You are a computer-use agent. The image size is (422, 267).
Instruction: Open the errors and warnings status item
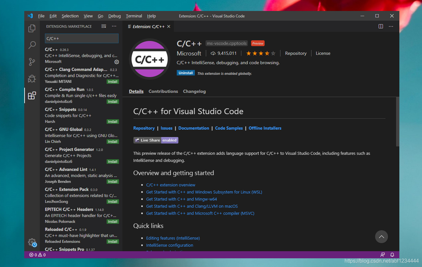pos(37,255)
